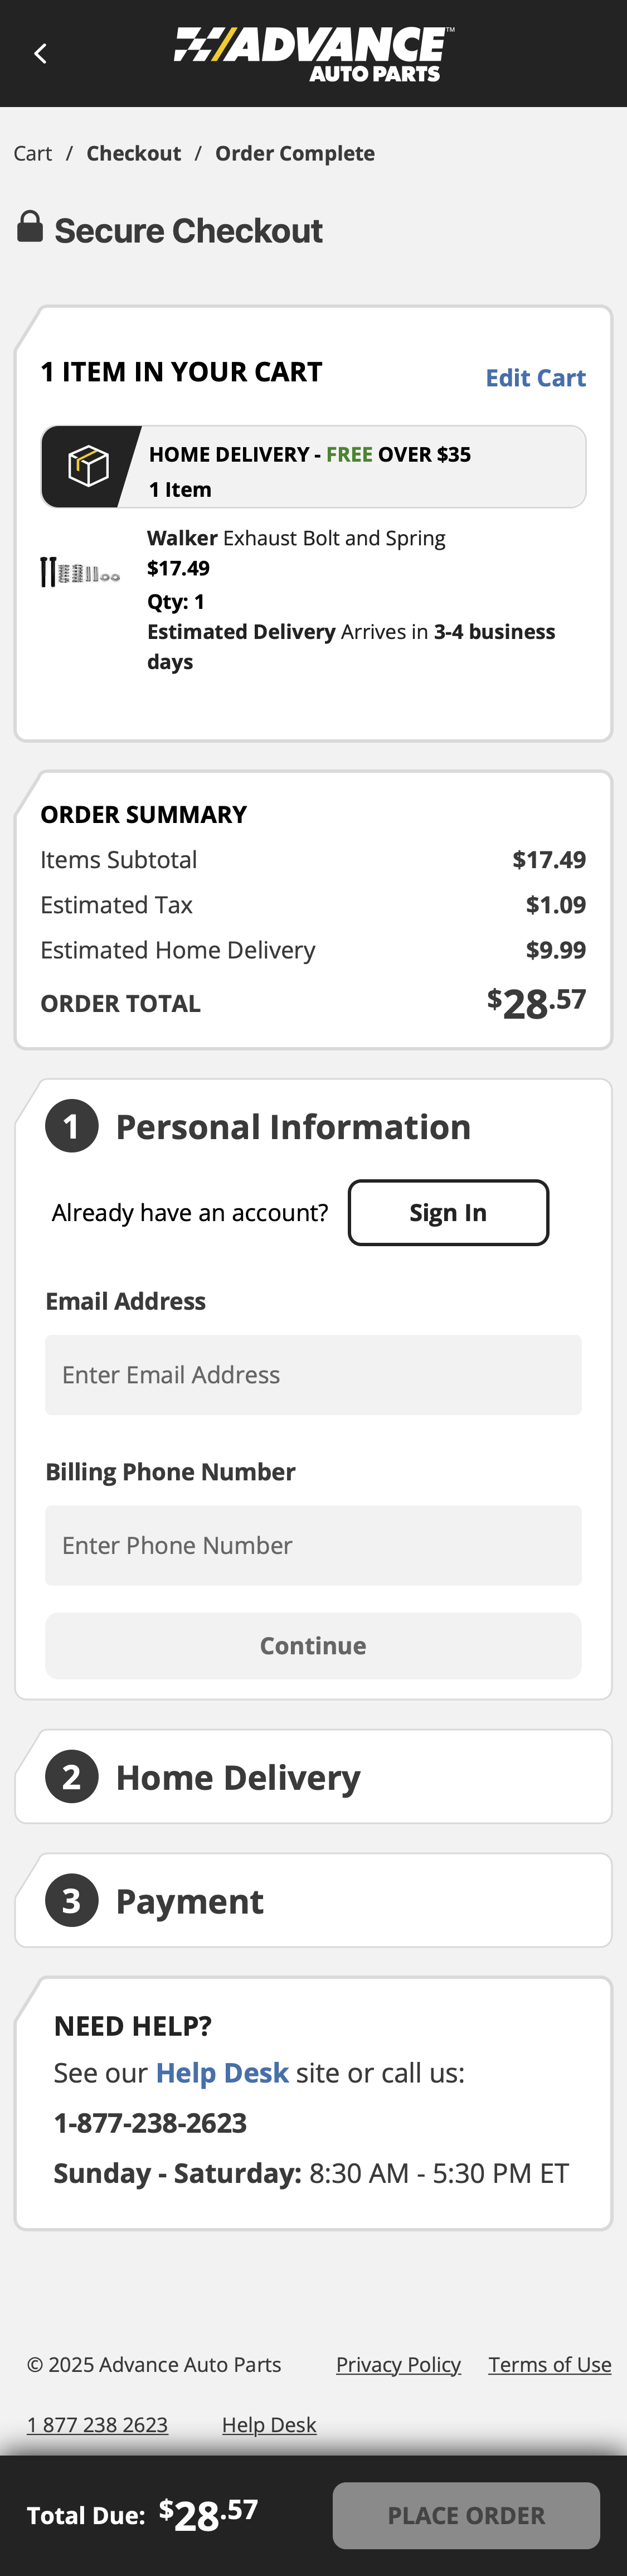The height and width of the screenshot is (2576, 627).
Task: Click the Enter Email Address field
Action: [x=313, y=1374]
